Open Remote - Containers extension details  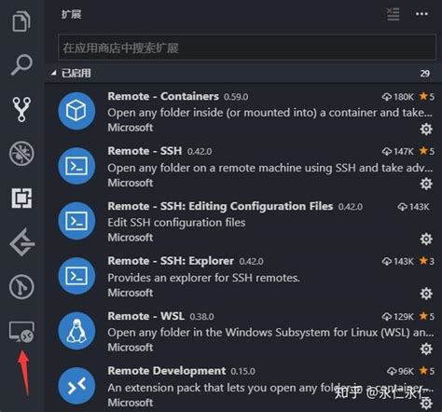[x=163, y=96]
